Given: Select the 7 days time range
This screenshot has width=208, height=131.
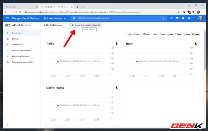Looking at the screenshot, I should tap(178, 34).
